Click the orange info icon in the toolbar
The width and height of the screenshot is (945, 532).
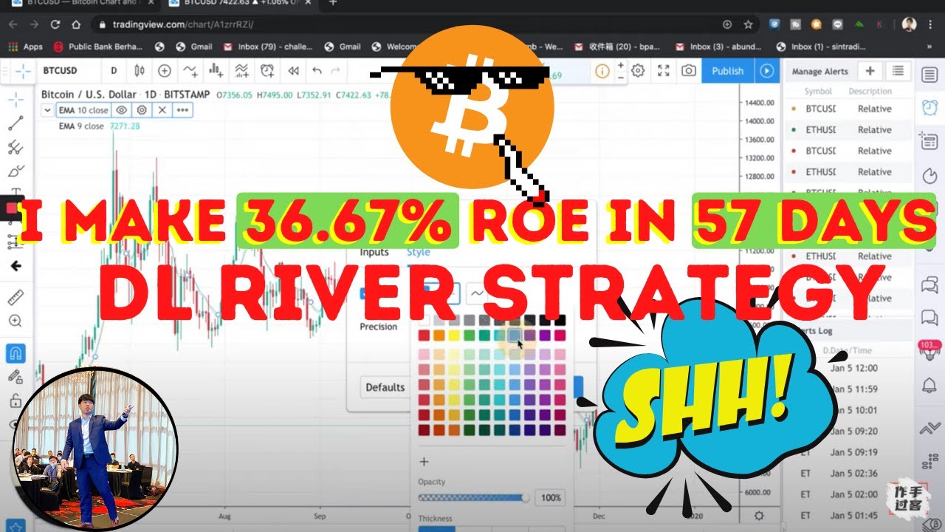point(602,71)
